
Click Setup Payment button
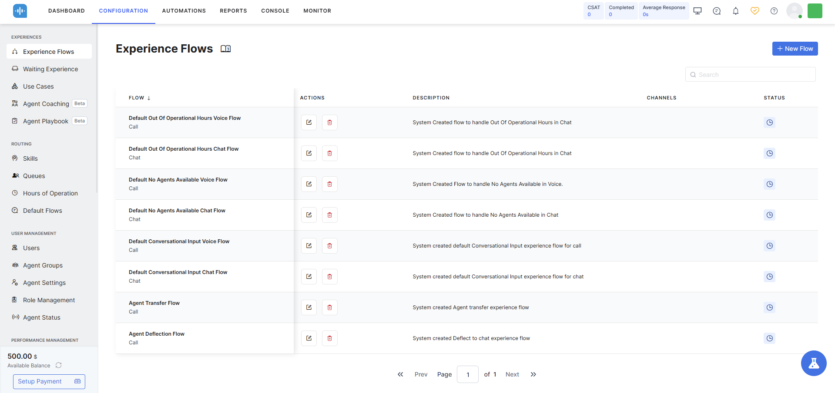click(x=49, y=381)
